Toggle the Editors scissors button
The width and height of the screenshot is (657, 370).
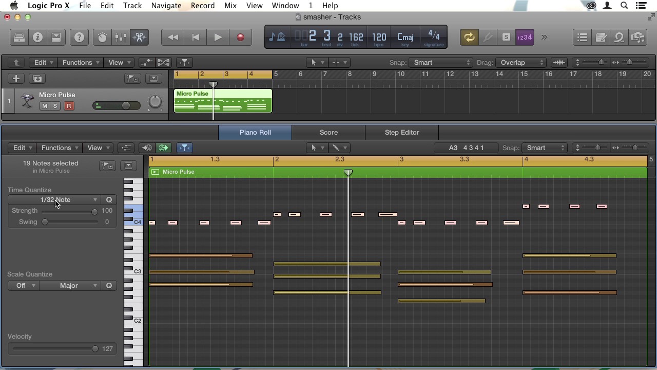pos(139,38)
